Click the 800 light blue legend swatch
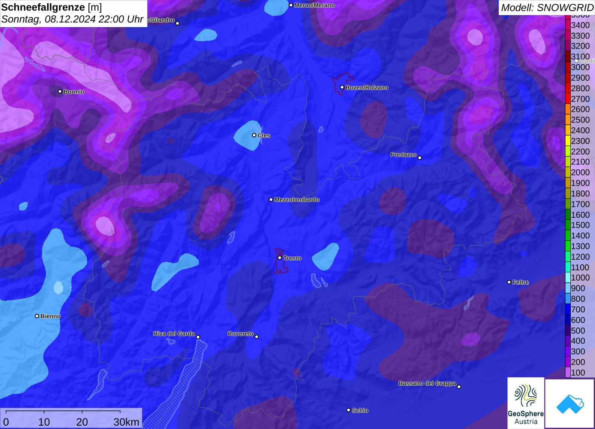The height and width of the screenshot is (429, 595). tap(567, 299)
